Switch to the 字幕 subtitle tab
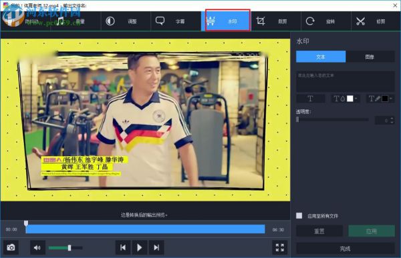This screenshot has height=258, width=401. pyautogui.click(x=176, y=21)
